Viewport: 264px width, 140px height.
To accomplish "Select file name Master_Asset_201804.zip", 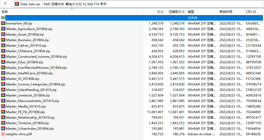I will [25, 34].
